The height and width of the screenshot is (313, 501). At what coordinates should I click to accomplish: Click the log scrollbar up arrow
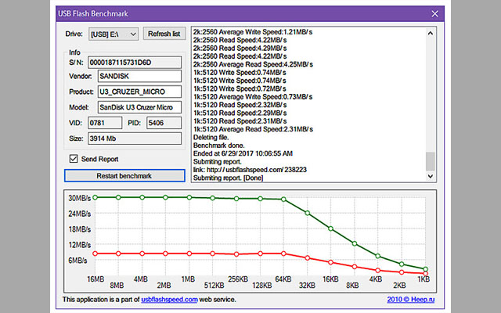pyautogui.click(x=430, y=32)
